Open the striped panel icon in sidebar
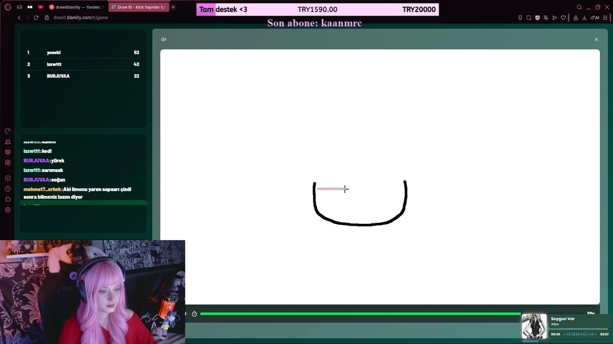 pos(8,152)
